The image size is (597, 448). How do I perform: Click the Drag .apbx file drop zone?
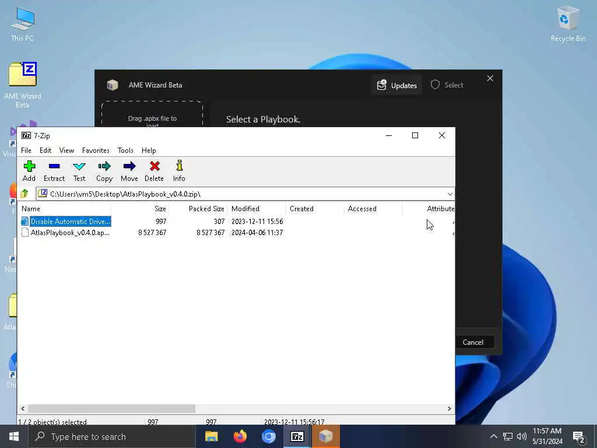click(152, 114)
